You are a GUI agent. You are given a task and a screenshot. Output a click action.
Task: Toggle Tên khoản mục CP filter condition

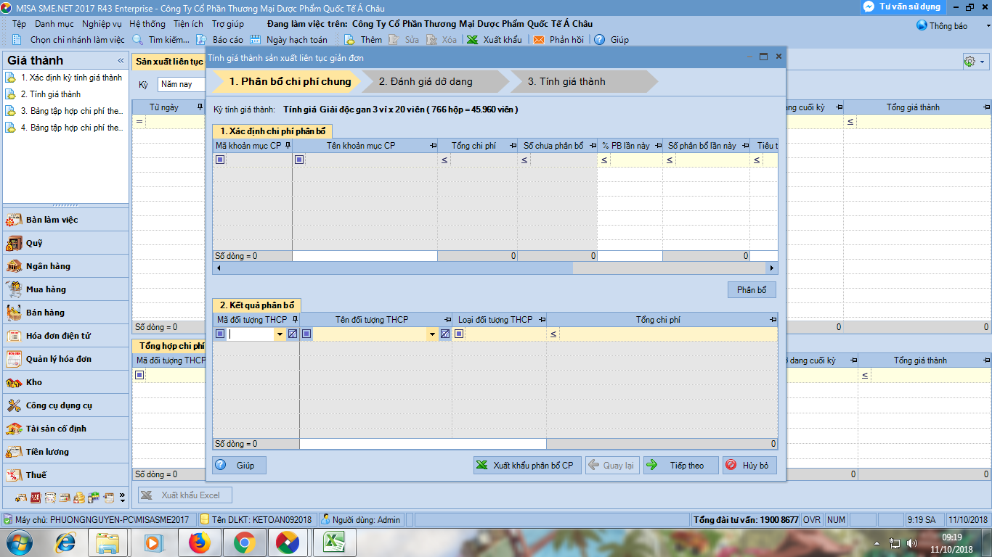(299, 160)
